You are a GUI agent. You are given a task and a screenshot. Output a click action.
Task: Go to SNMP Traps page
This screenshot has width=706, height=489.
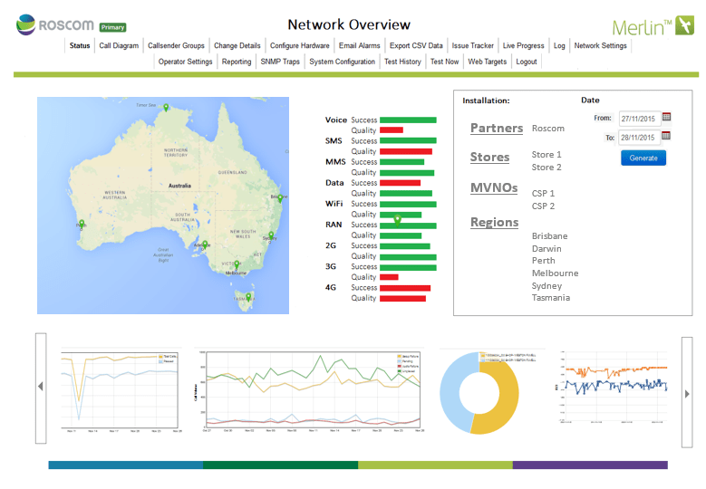tap(280, 62)
